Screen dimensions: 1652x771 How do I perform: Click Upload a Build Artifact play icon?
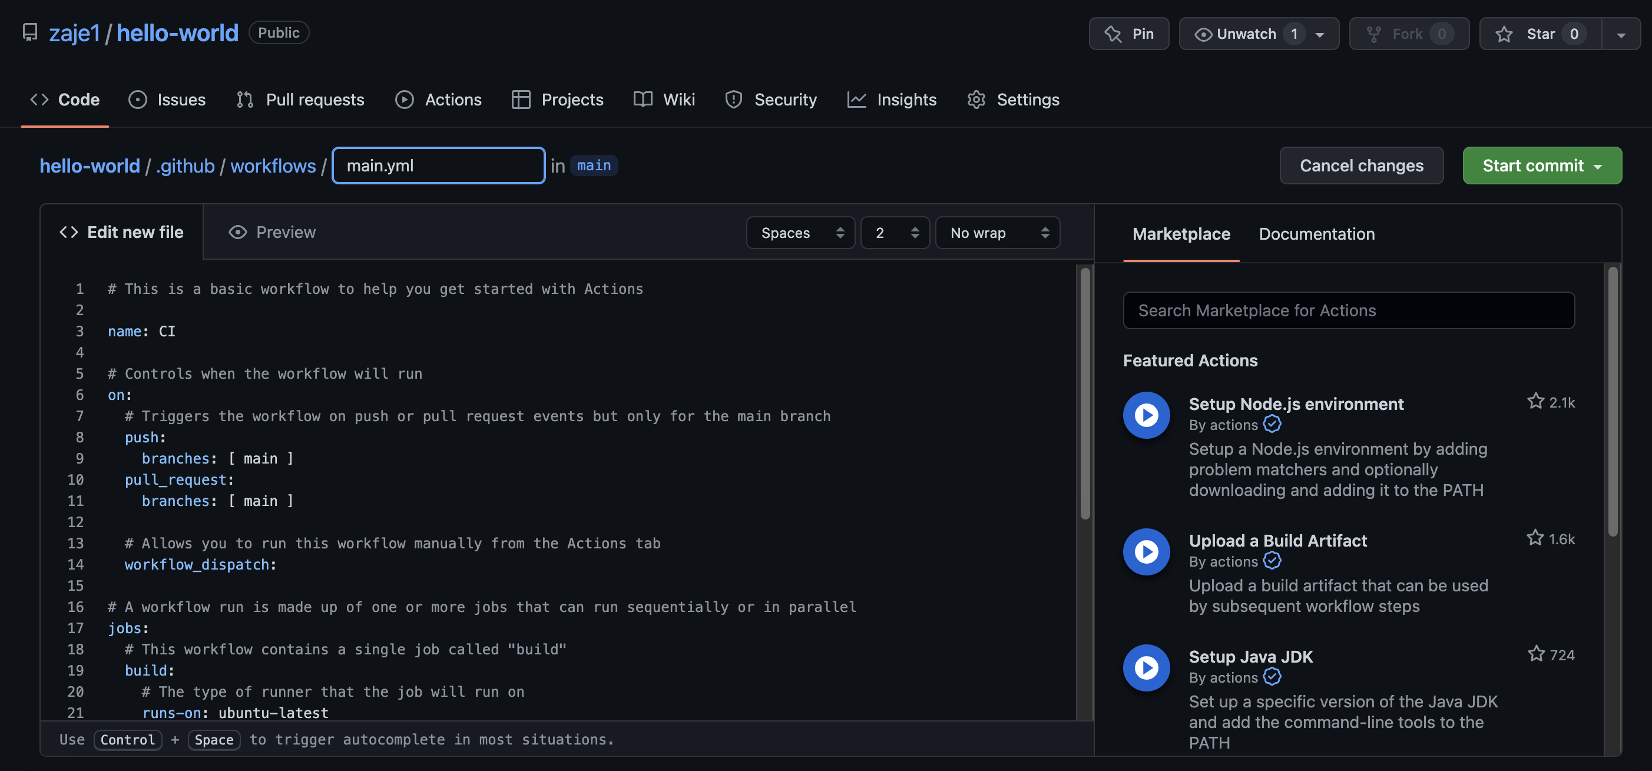coord(1147,552)
